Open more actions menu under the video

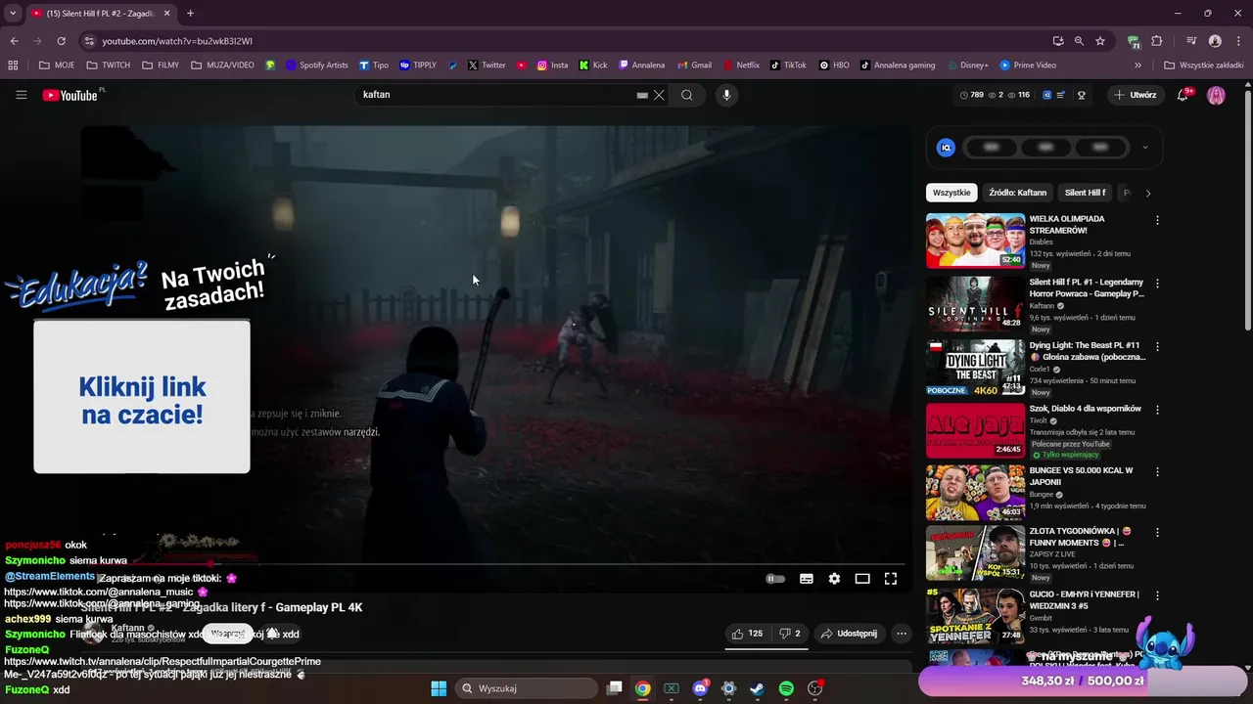click(x=902, y=634)
